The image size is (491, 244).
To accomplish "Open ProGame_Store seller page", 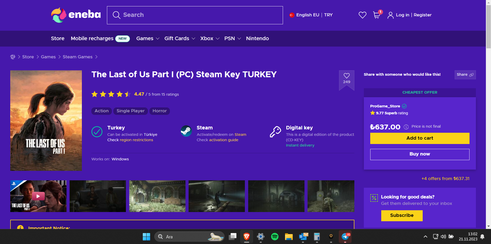I will [385, 106].
